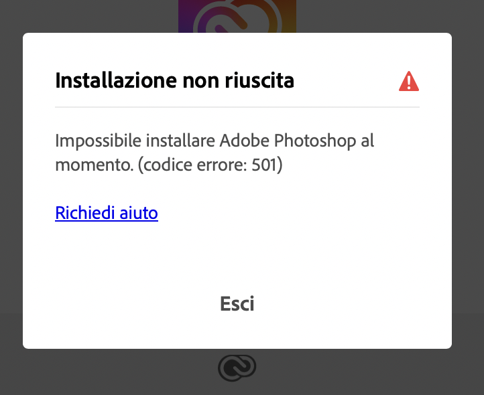Click the "Installazione non riuscita" heading
Image resolution: width=484 pixels, height=395 pixels.
click(174, 81)
